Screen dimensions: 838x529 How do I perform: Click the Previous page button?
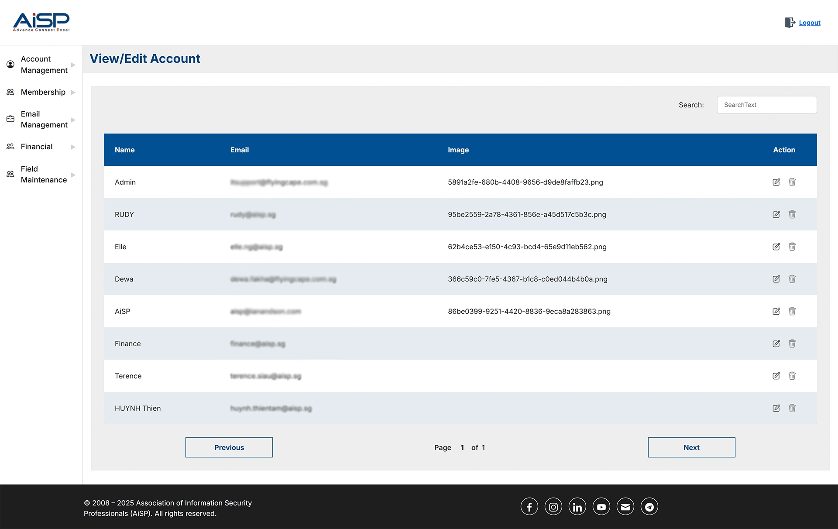(x=229, y=447)
